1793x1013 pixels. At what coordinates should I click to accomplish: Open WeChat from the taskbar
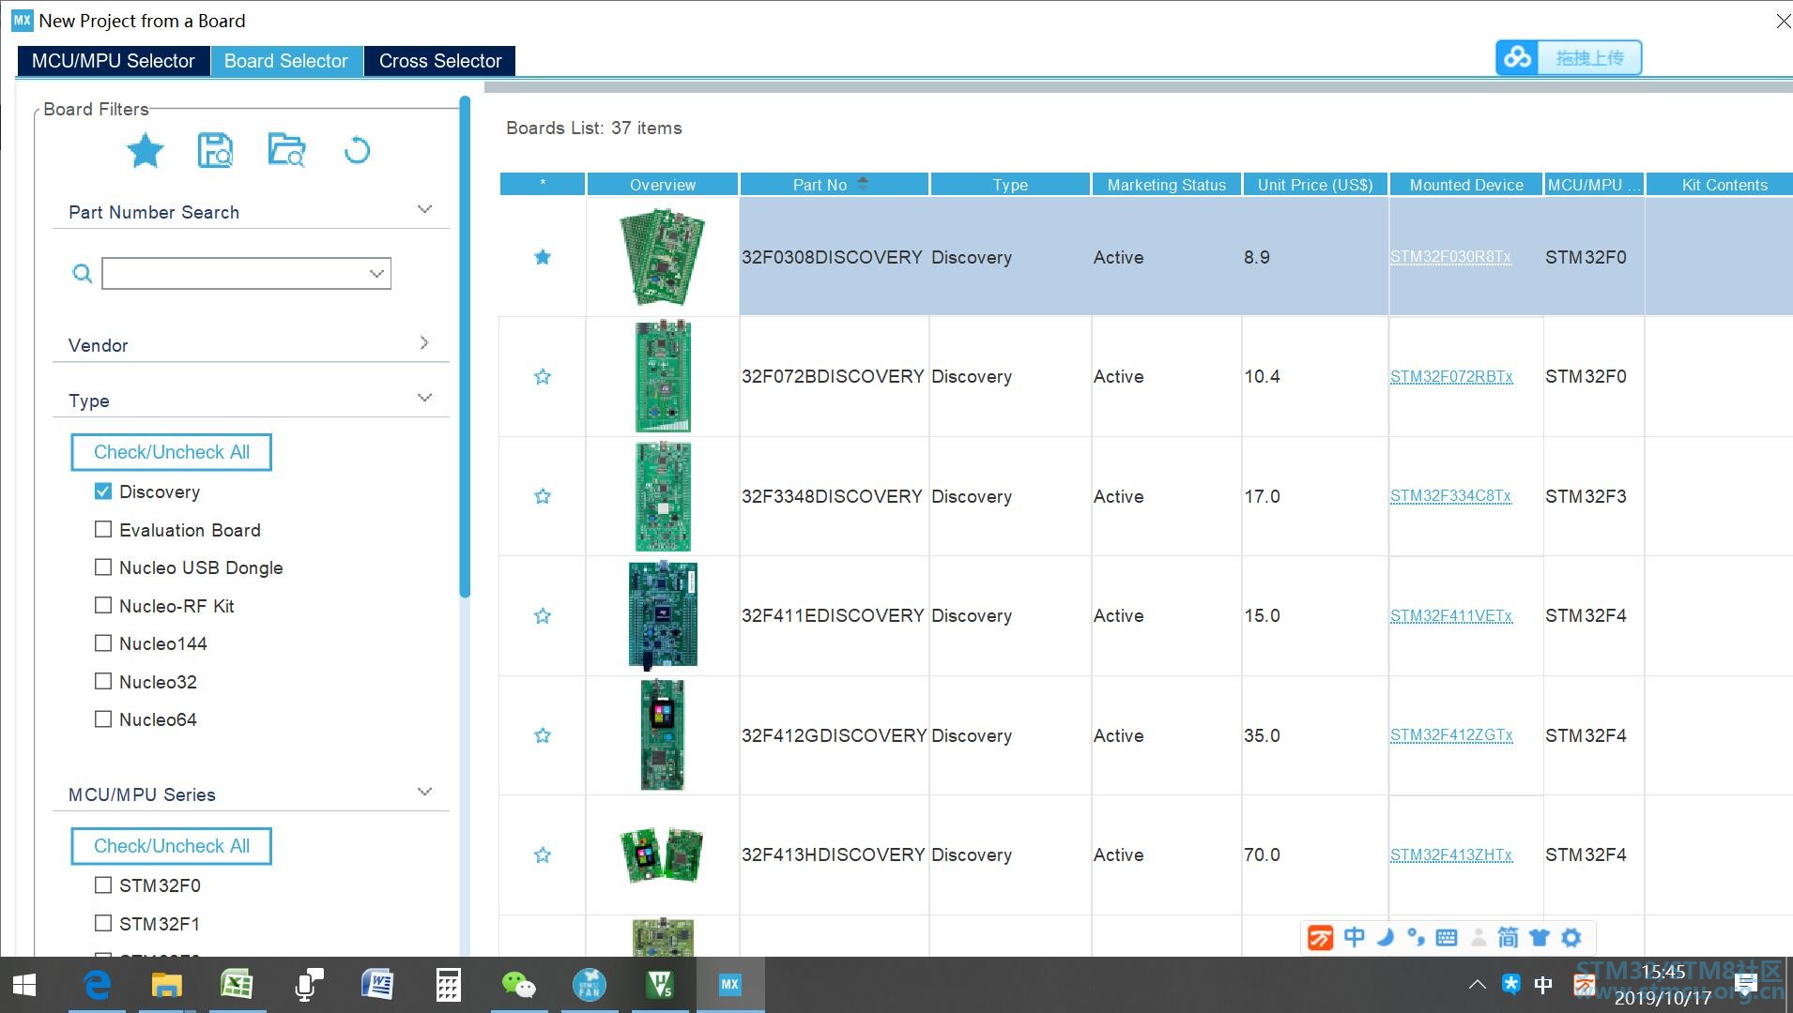[519, 985]
